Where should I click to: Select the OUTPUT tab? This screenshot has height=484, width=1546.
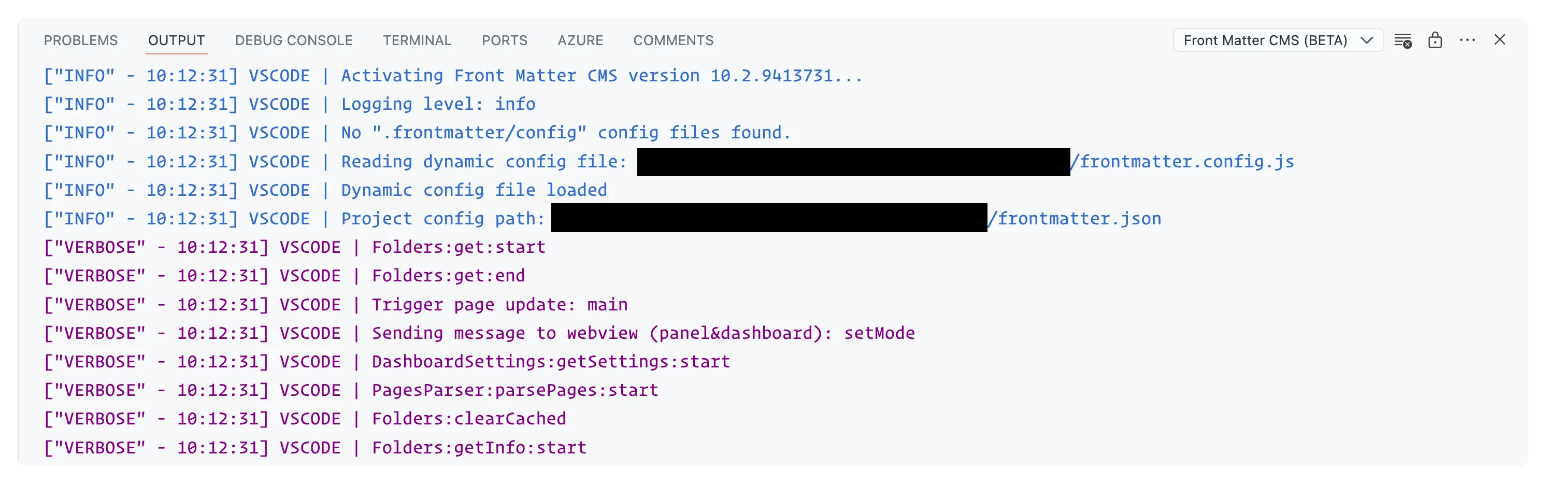click(x=177, y=41)
